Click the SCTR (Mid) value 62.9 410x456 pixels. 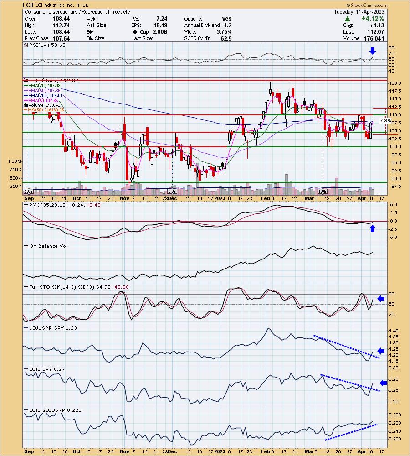tap(226, 38)
